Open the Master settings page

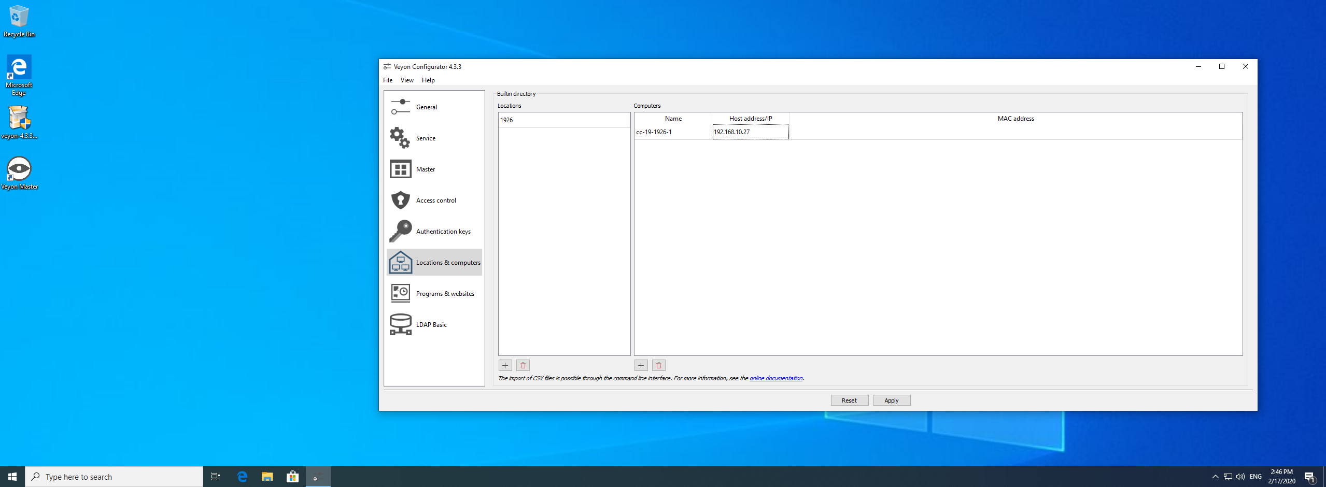pos(434,169)
